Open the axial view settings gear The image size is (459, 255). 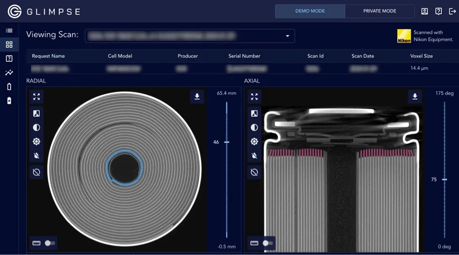coord(254,142)
